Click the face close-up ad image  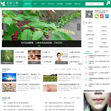pyautogui.click(x=97, y=102)
